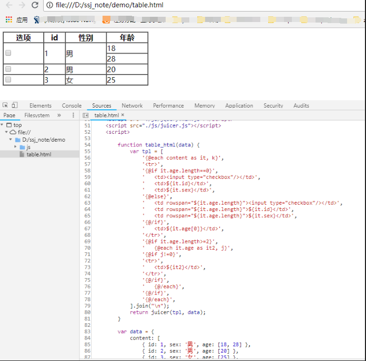Click the site info icon in address bar

[50, 5]
